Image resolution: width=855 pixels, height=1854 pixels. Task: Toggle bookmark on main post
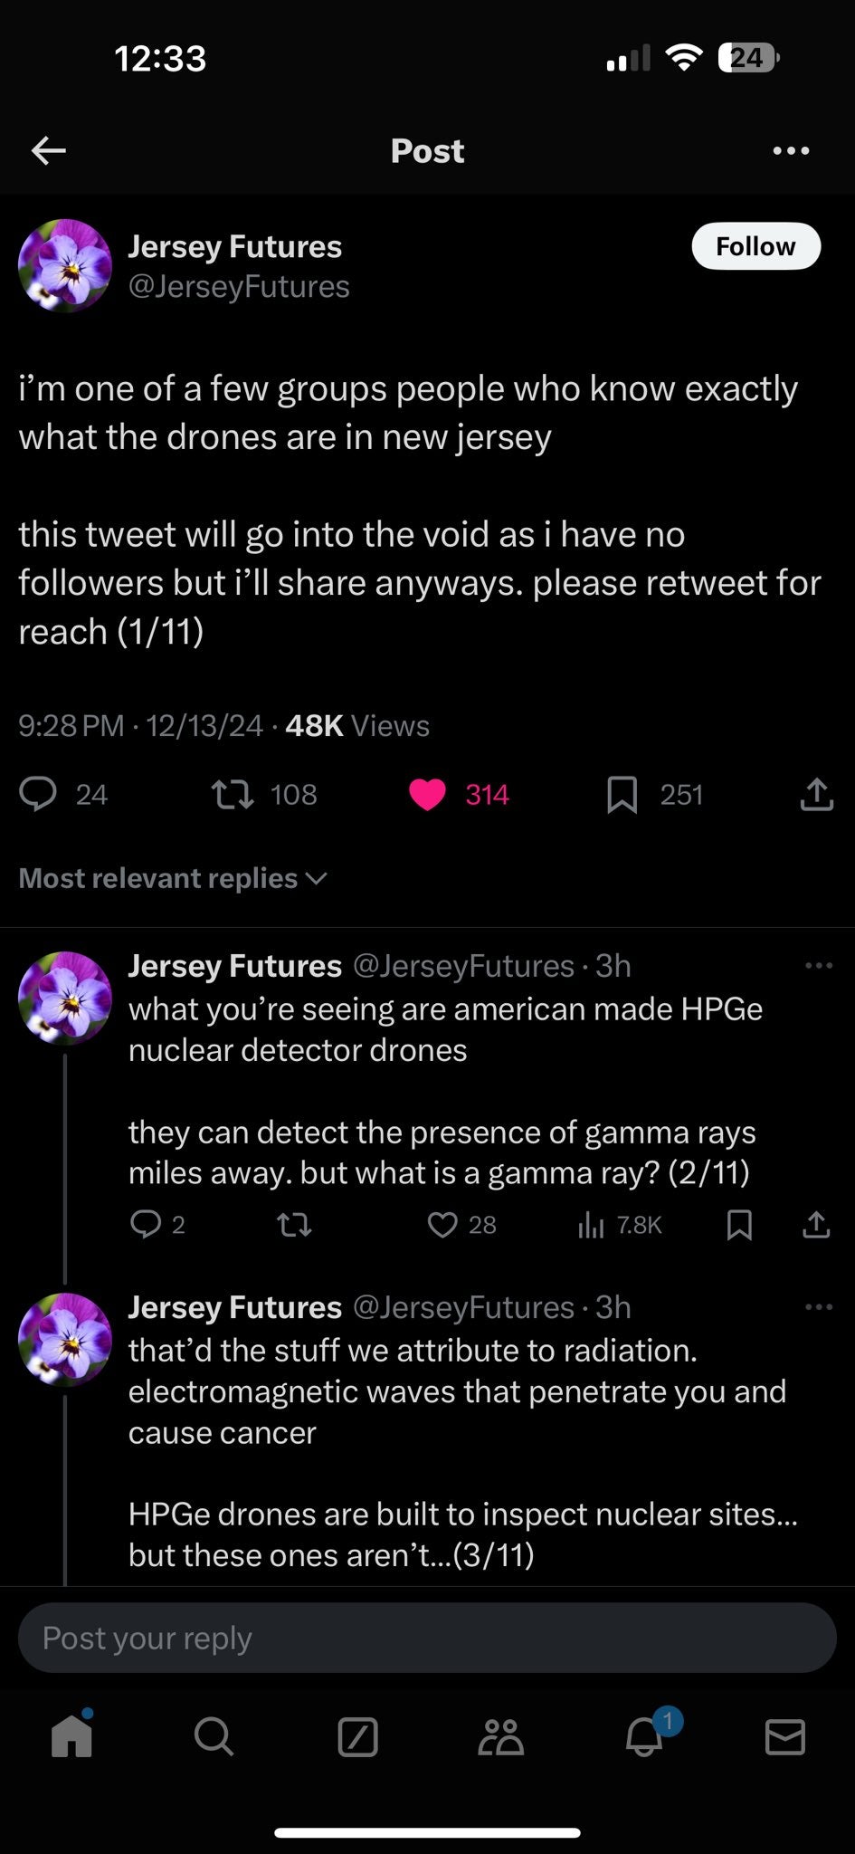(622, 794)
